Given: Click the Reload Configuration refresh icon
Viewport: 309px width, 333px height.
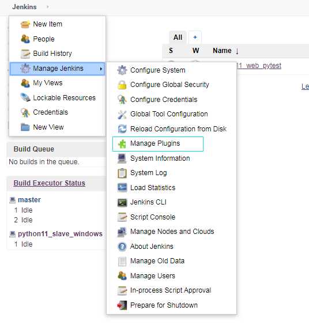Looking at the screenshot, I should pyautogui.click(x=122, y=129).
